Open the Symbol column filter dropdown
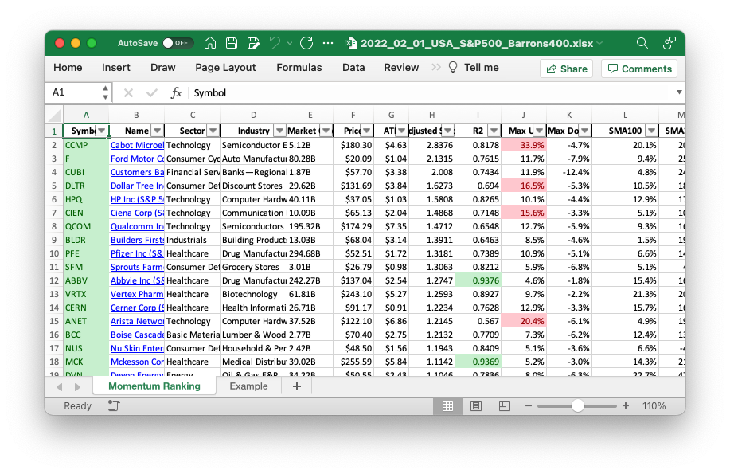This screenshot has height=474, width=730. pyautogui.click(x=101, y=131)
